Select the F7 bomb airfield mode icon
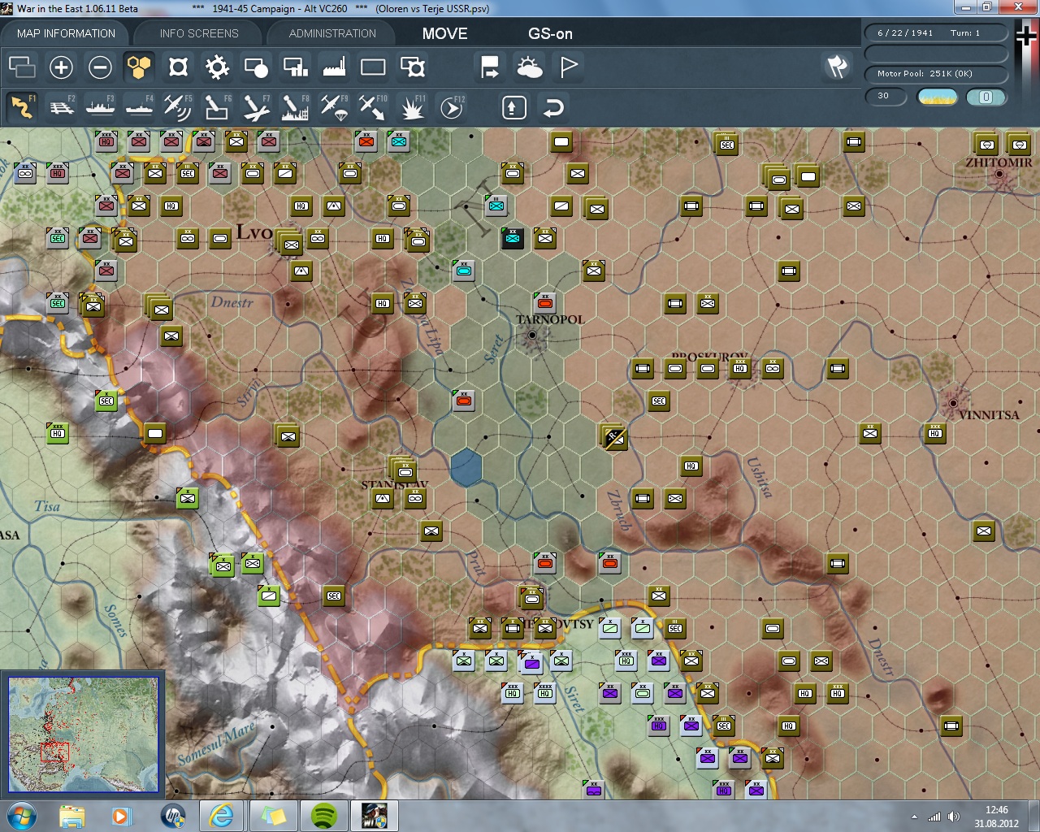 point(256,107)
